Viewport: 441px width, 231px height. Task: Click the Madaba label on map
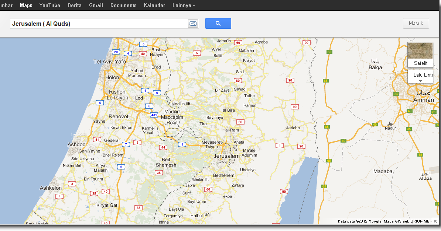coord(383,171)
